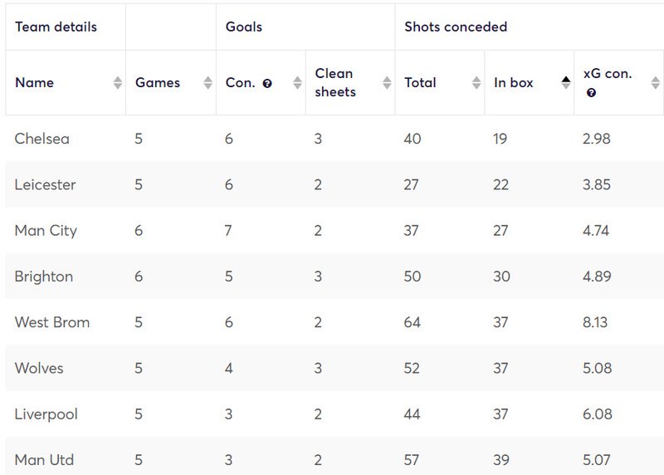Open the xG con. help icon
Image resolution: width=664 pixels, height=475 pixels.
coord(592,93)
